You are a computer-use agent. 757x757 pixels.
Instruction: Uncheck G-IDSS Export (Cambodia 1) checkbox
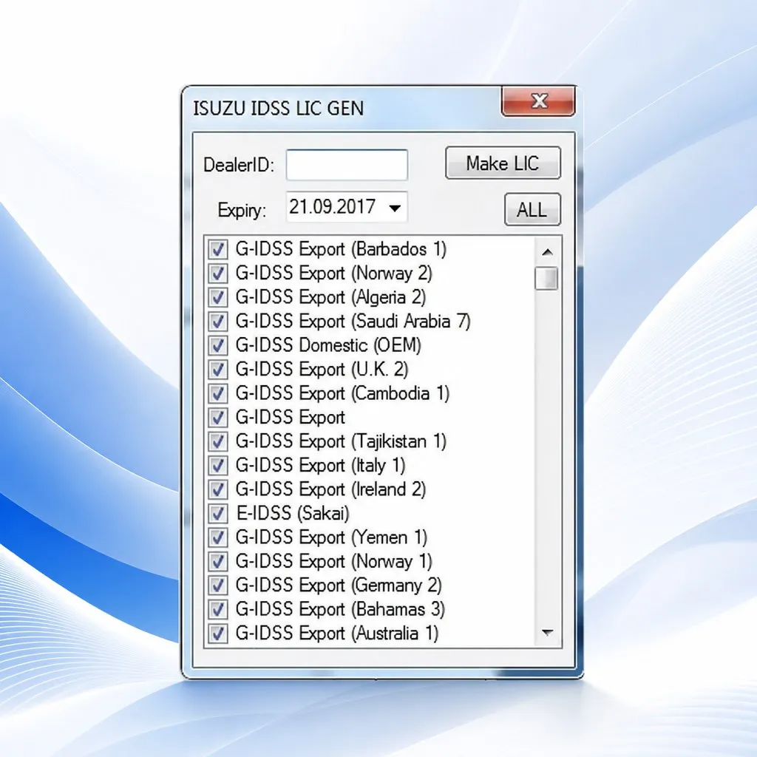click(x=217, y=393)
